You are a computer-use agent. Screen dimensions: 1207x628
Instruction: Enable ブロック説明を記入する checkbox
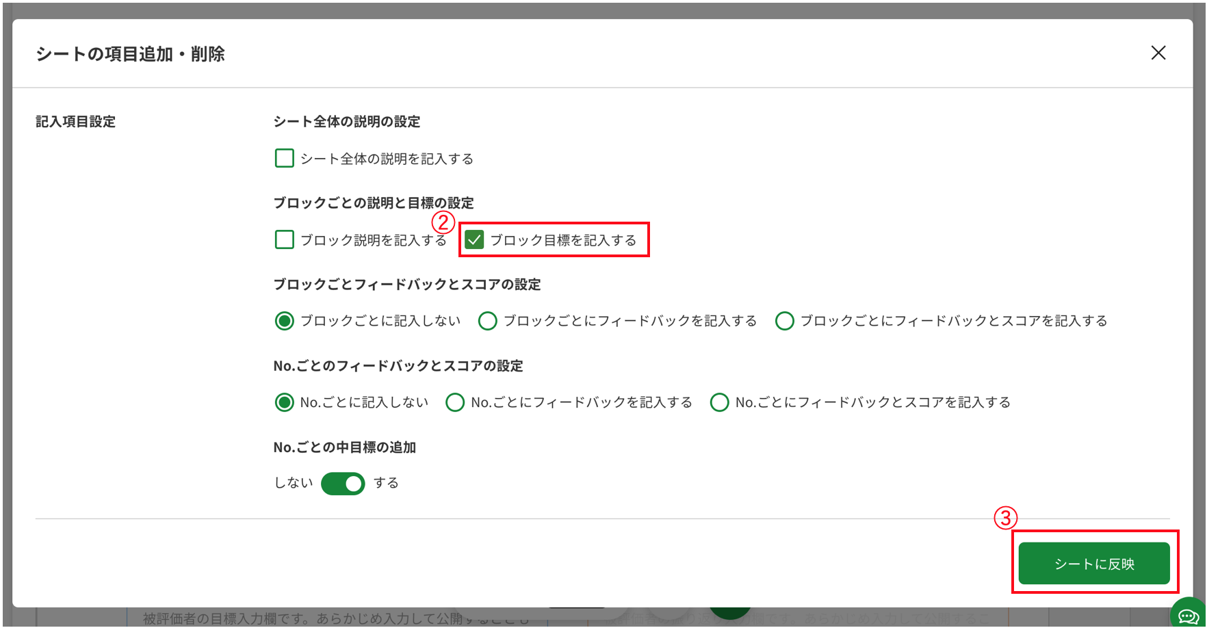point(284,240)
